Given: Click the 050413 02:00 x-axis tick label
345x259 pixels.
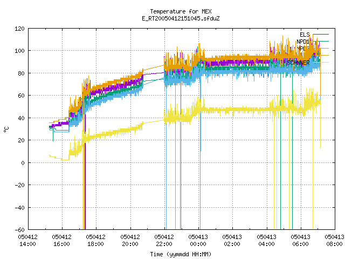Looking at the screenshot, I should click(x=232, y=241).
